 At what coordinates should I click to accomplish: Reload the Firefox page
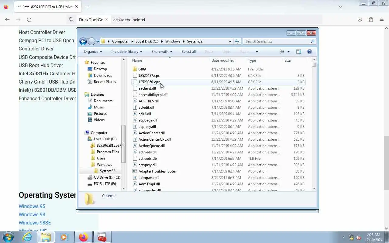[29, 19]
